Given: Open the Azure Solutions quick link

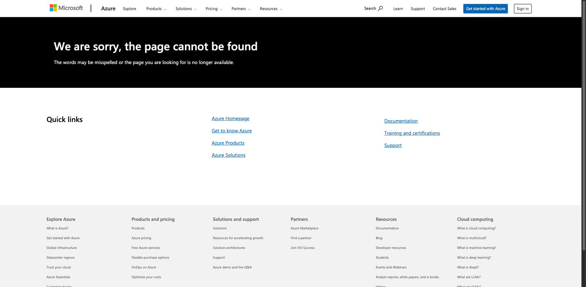Looking at the screenshot, I should pos(229,155).
